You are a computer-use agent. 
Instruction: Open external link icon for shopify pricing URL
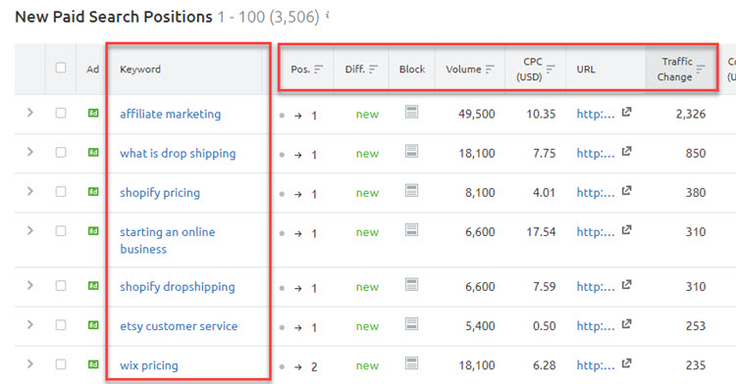point(627,191)
